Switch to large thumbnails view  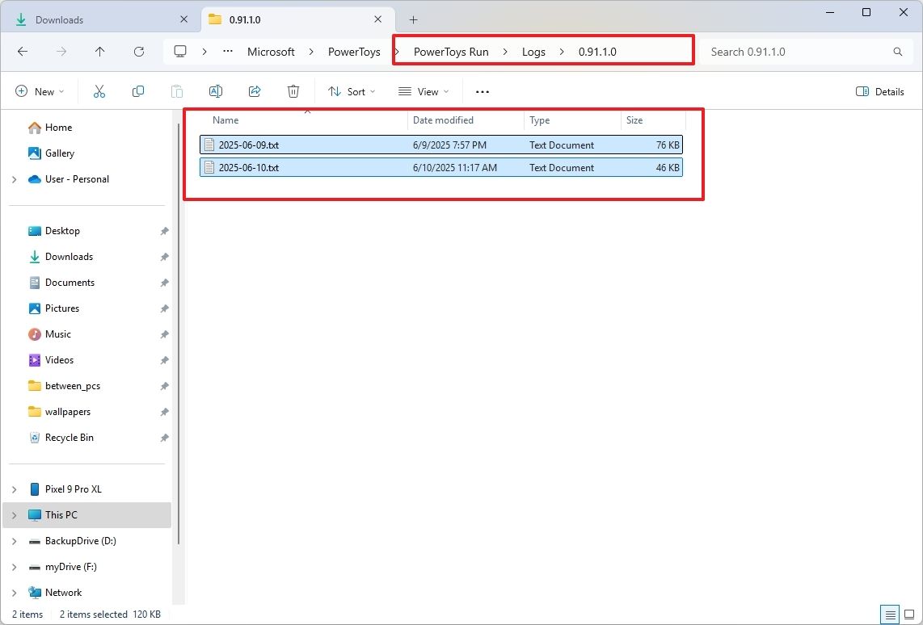click(x=910, y=615)
